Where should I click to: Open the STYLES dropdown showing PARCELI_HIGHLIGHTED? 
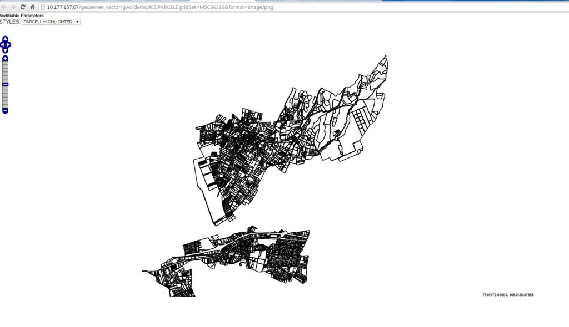[x=51, y=22]
